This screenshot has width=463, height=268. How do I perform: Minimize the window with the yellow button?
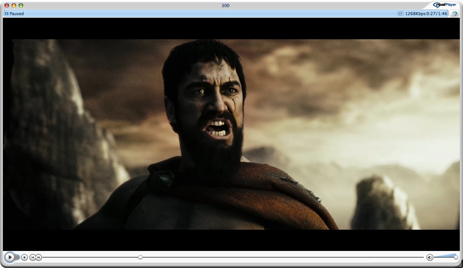(x=14, y=5)
